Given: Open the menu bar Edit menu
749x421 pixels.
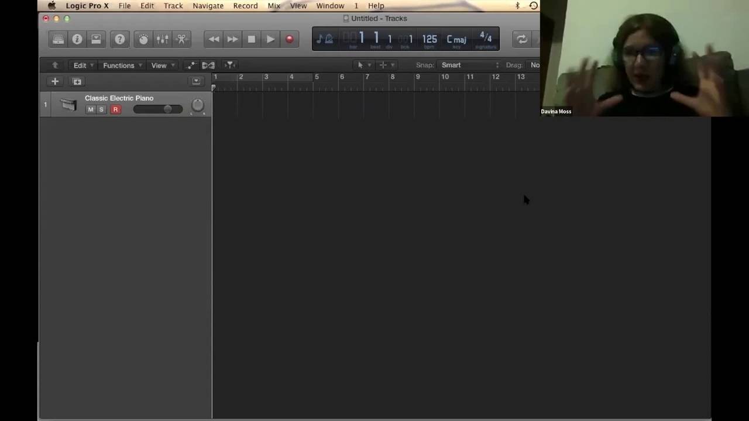Looking at the screenshot, I should pyautogui.click(x=147, y=6).
